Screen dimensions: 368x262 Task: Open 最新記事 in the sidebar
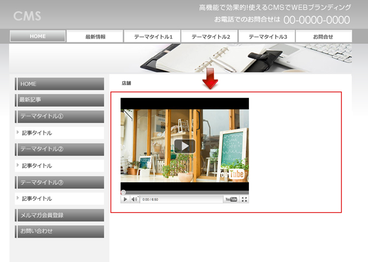point(60,100)
